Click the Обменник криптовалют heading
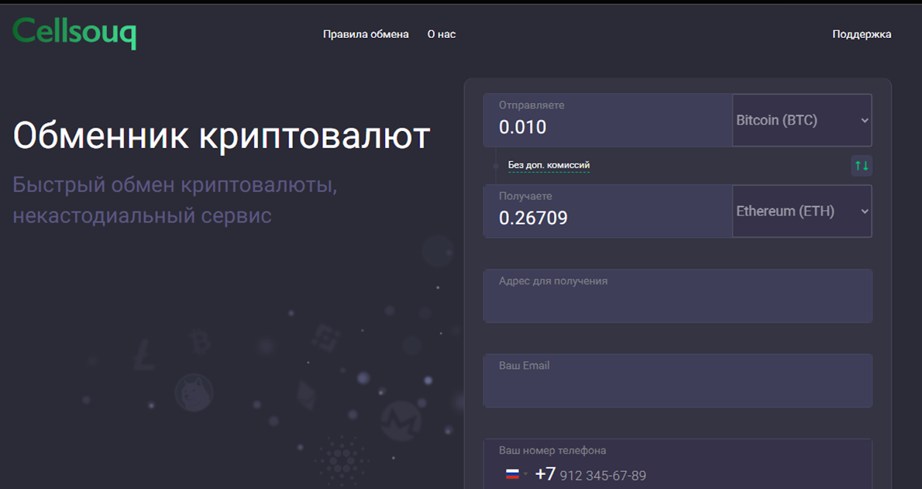 (x=221, y=136)
